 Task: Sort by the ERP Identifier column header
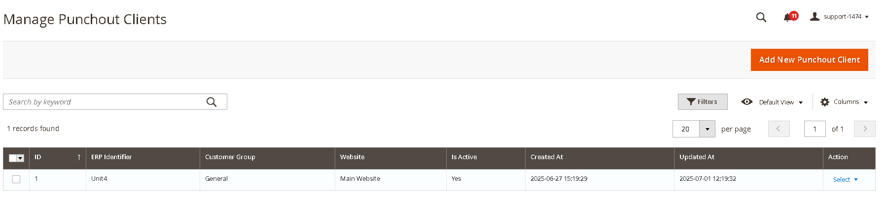[x=111, y=157]
